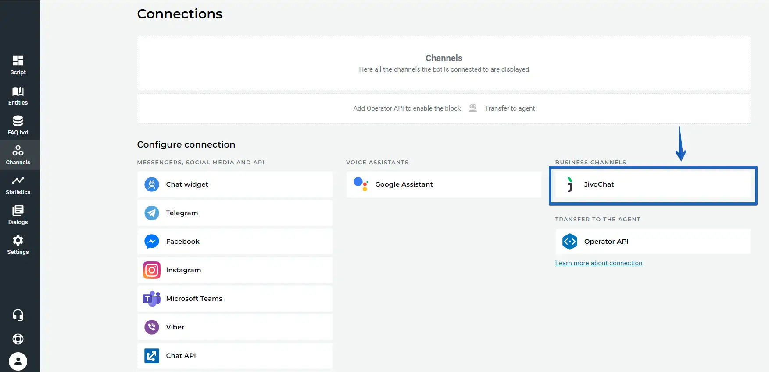
Task: Select the Chat API connection
Action: pyautogui.click(x=235, y=356)
